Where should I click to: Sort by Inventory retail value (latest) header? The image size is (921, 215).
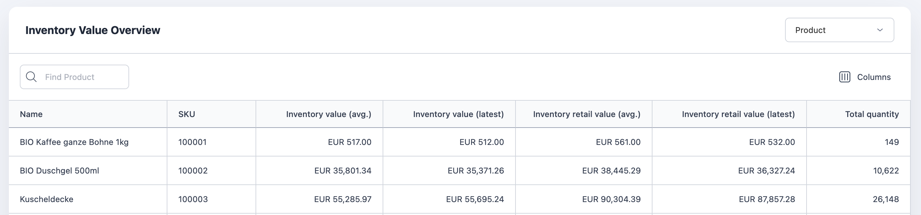click(738, 114)
